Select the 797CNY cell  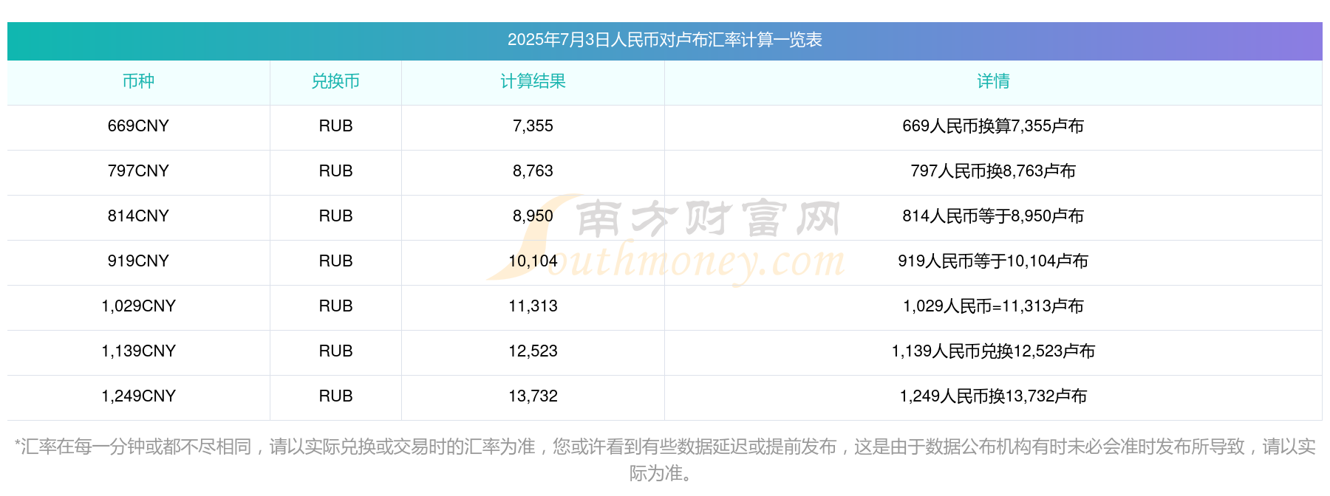click(x=138, y=171)
